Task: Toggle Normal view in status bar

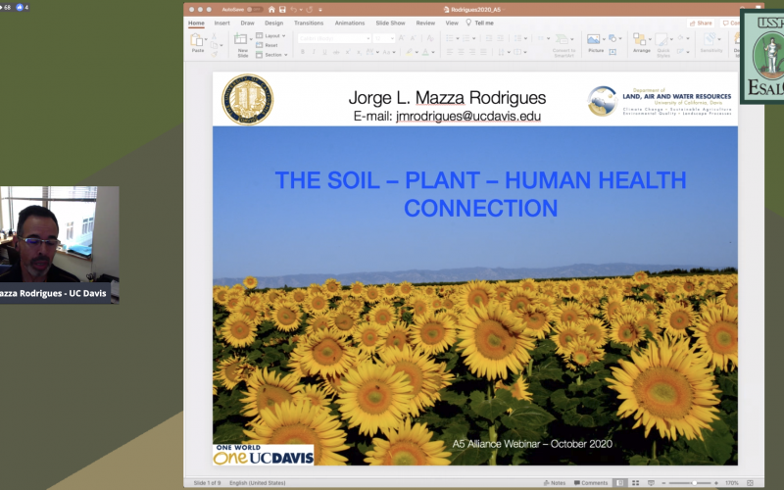Action: pos(620,483)
